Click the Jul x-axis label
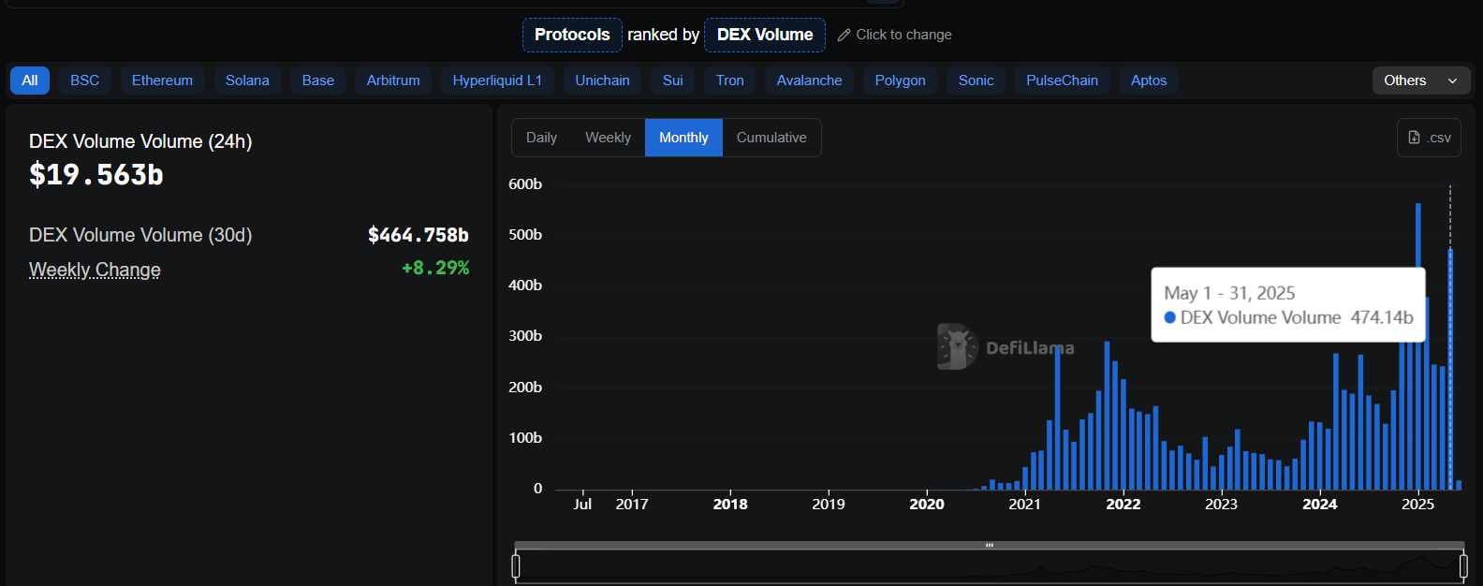Viewport: 1483px width, 586px height. click(582, 505)
